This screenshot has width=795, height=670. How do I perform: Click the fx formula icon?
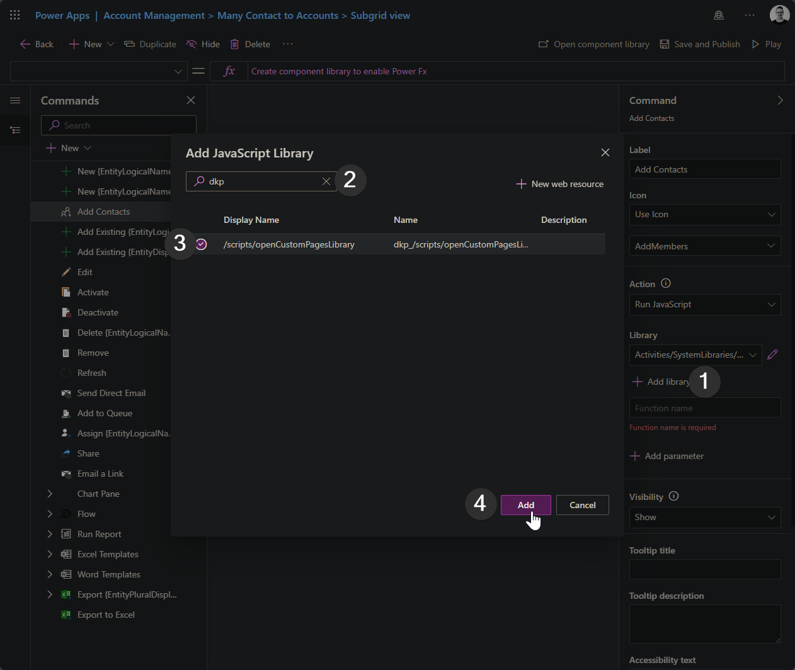coord(229,71)
